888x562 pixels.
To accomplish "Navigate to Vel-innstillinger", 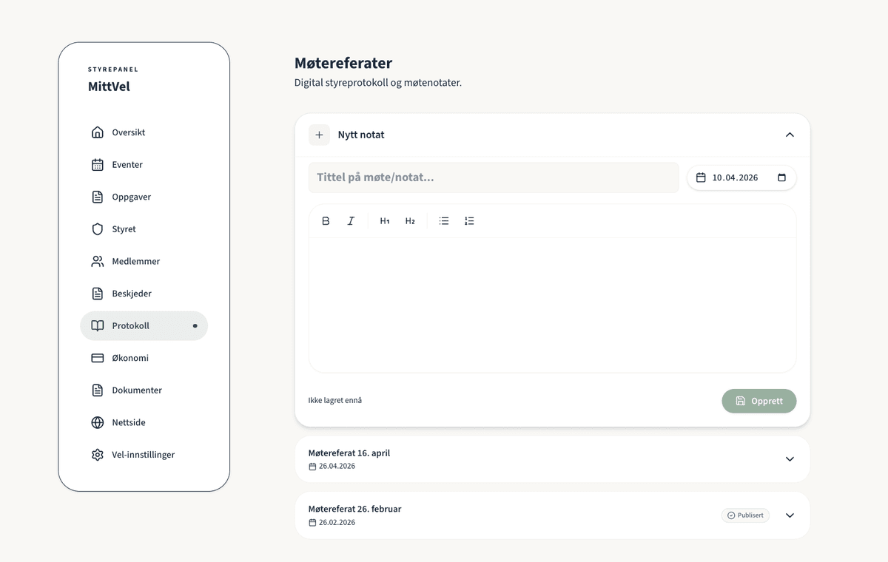I will click(143, 455).
